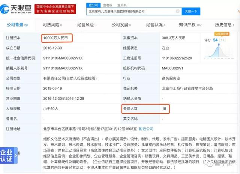Screen dimensions: 240x174
Task: Open the 司法风险 tab
Action: click(x=52, y=25)
